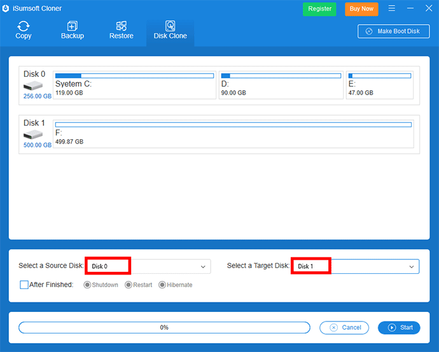
Task: Expand the Source Disk dropdown arrow
Action: 204,267
